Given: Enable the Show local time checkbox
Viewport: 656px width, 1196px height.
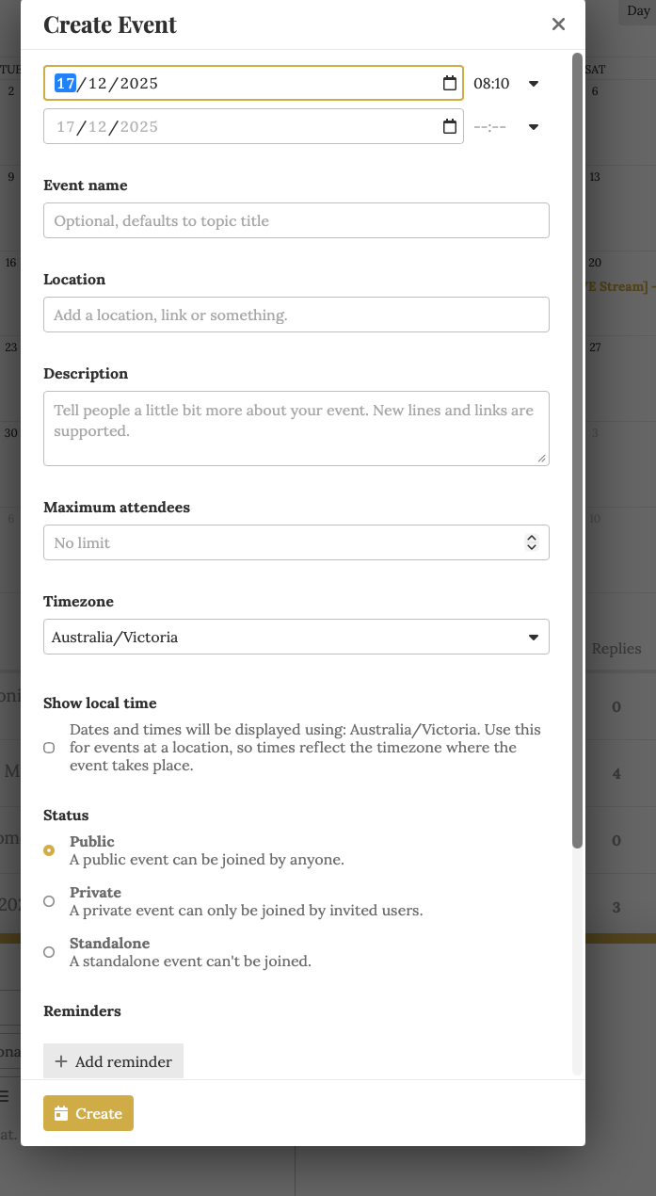Looking at the screenshot, I should (49, 748).
